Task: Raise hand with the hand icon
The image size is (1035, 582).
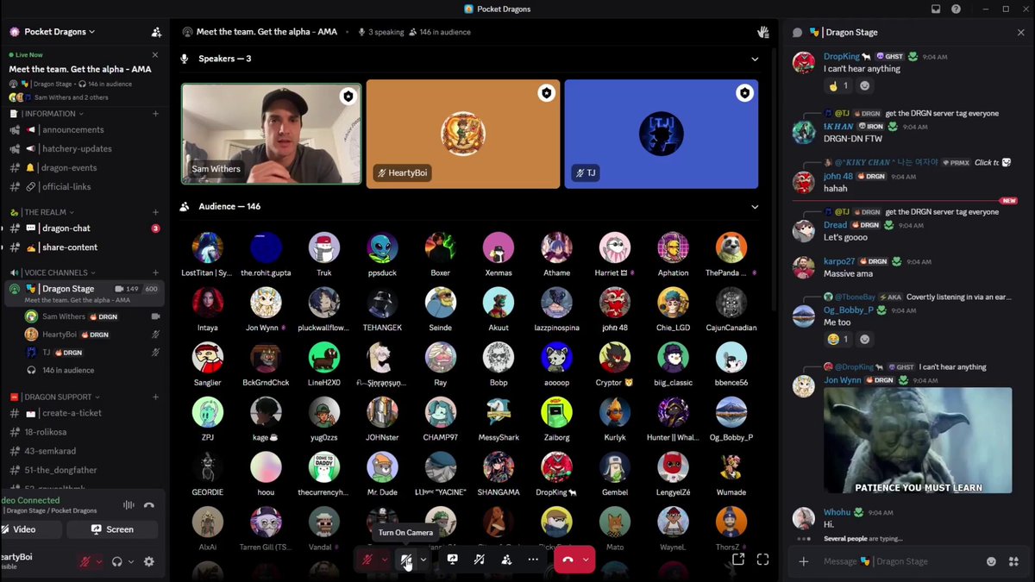Action: tap(762, 32)
